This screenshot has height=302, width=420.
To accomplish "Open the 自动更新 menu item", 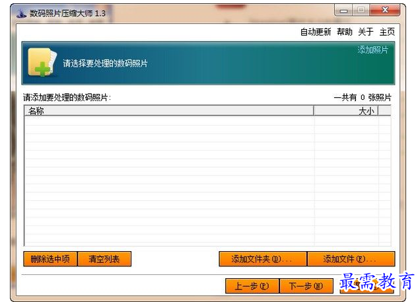I will tap(316, 32).
